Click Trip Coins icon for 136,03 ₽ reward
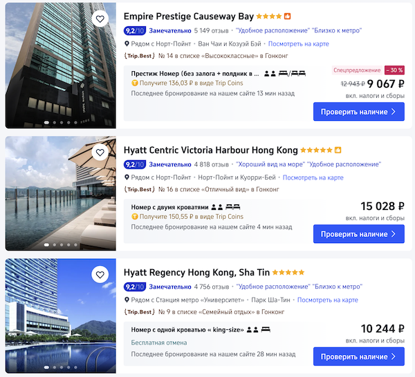This screenshot has height=377, width=415. (x=135, y=84)
